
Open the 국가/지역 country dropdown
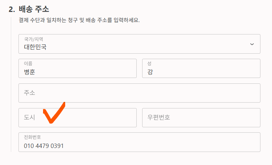click(139, 44)
